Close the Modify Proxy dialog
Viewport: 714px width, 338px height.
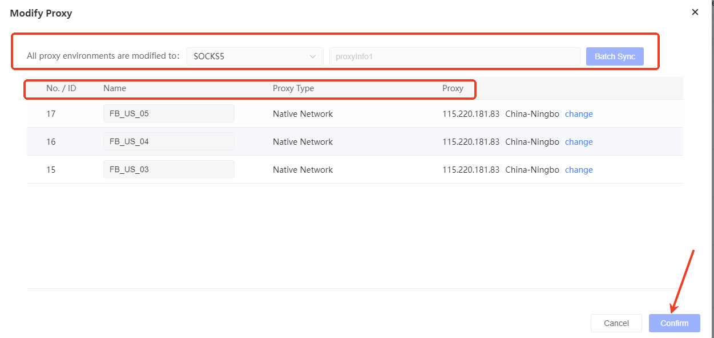tap(695, 12)
